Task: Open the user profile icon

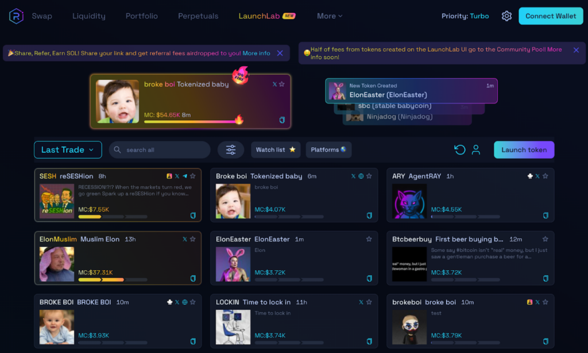Action: [x=476, y=150]
